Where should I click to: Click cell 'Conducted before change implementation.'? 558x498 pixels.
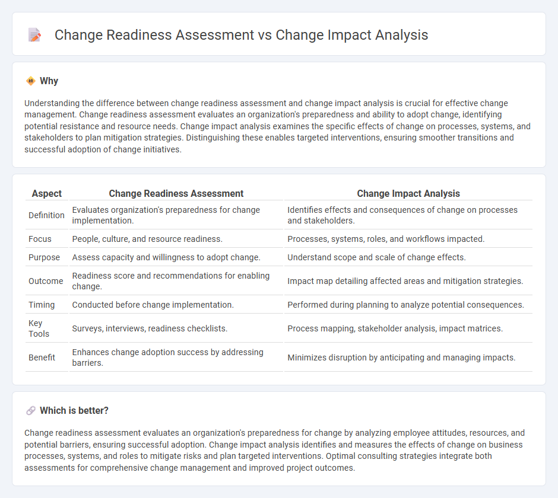tap(176, 305)
